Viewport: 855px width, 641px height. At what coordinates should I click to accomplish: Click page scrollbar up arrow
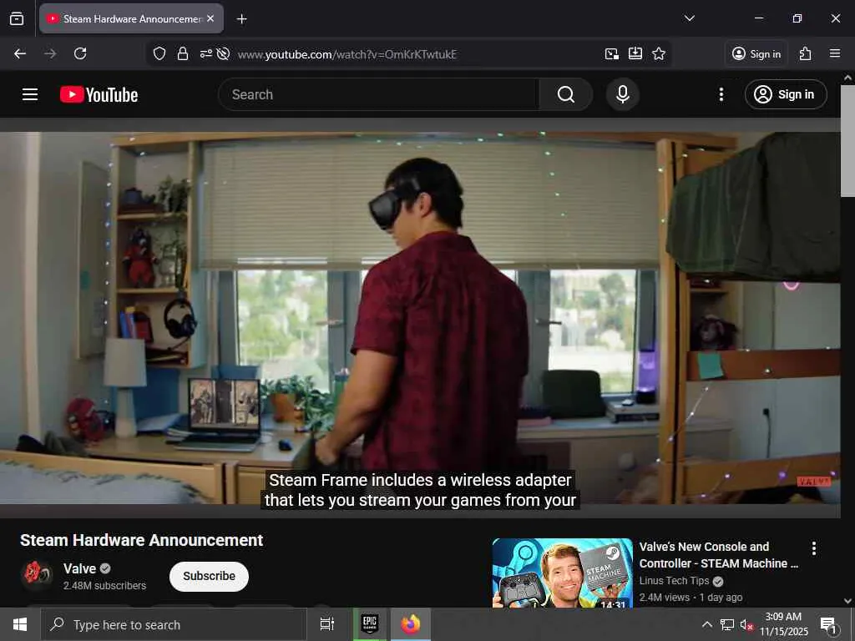click(x=847, y=78)
